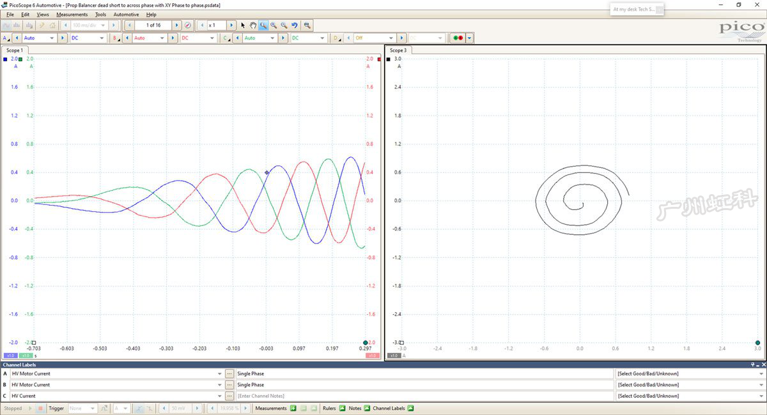767x415 pixels.
Task: Open channel C range dropdown
Action: click(x=260, y=38)
